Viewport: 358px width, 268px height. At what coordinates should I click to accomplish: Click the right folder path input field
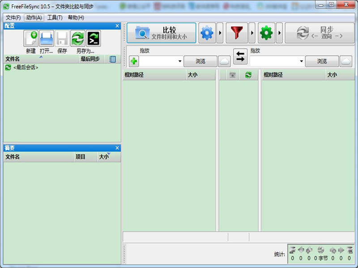point(274,61)
